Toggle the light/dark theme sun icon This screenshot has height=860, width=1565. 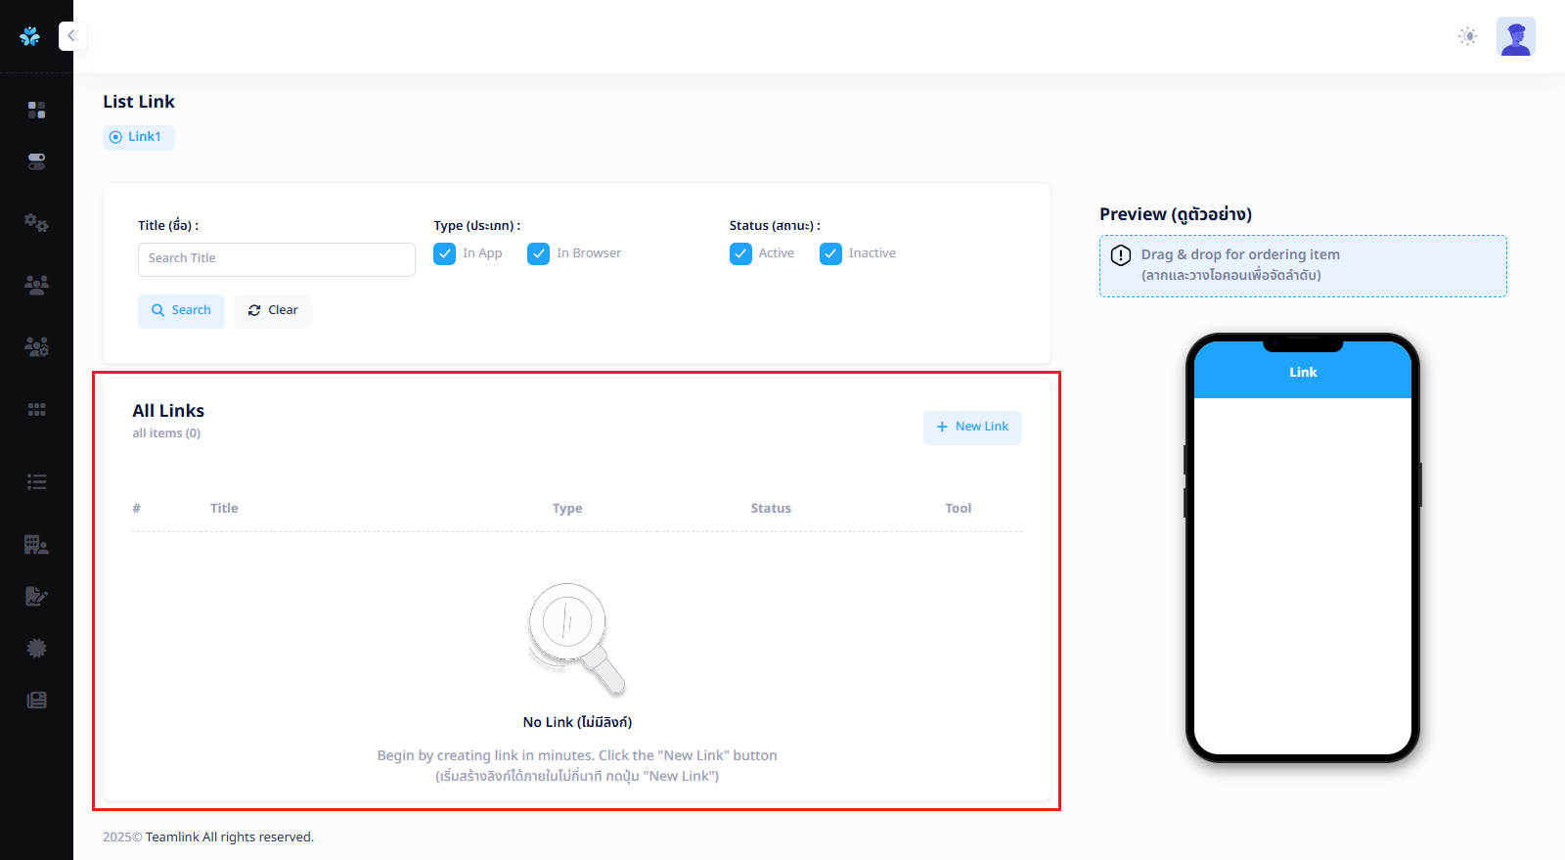1467,36
